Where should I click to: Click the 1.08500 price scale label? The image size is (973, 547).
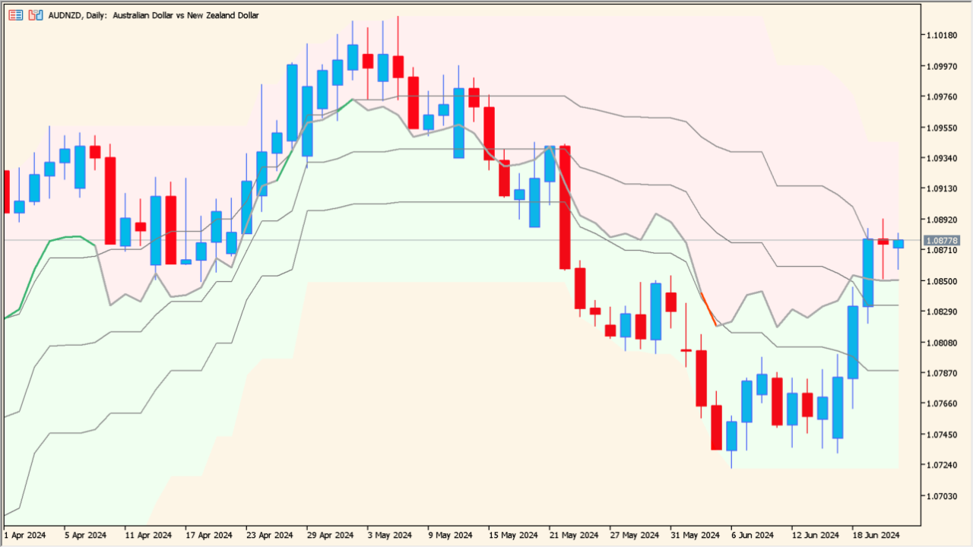[x=941, y=281]
